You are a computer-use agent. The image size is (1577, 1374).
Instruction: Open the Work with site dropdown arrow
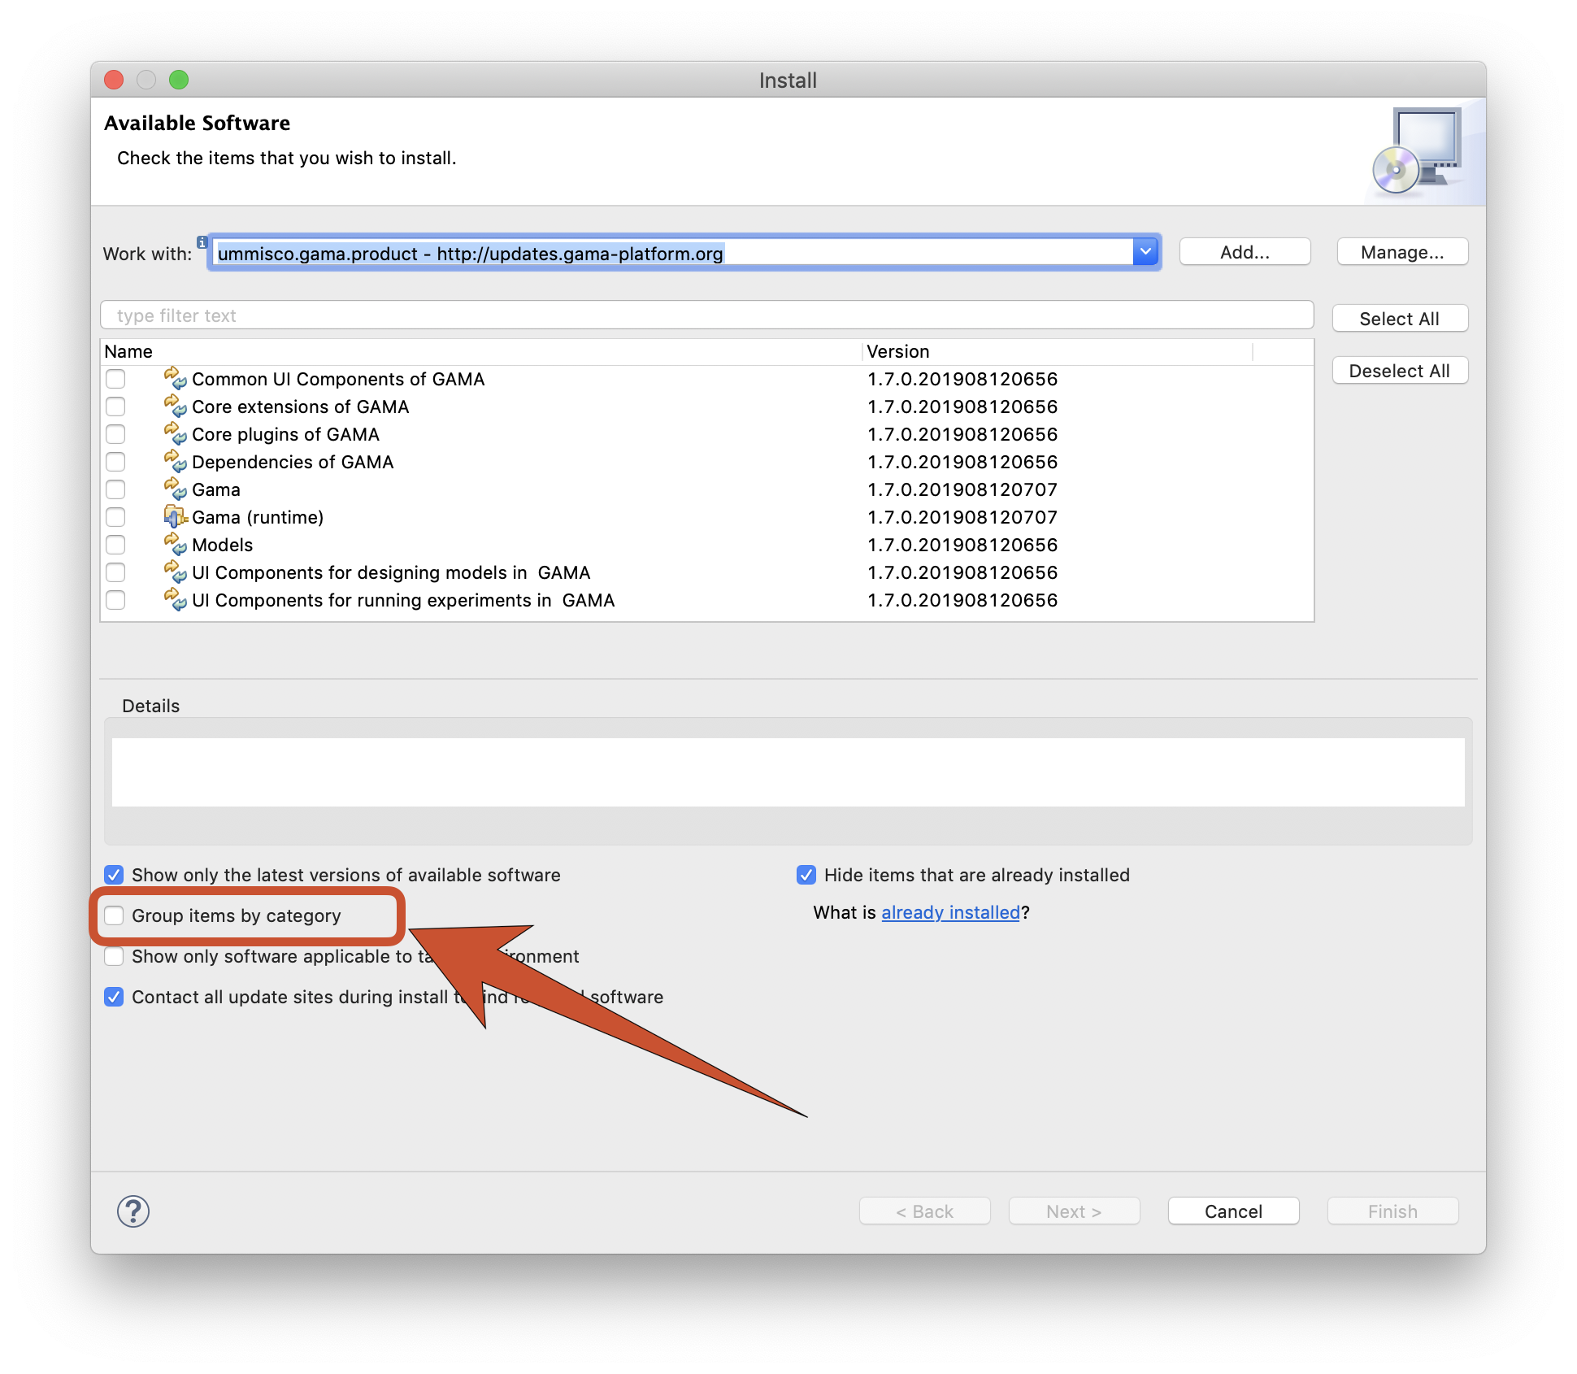1145,252
